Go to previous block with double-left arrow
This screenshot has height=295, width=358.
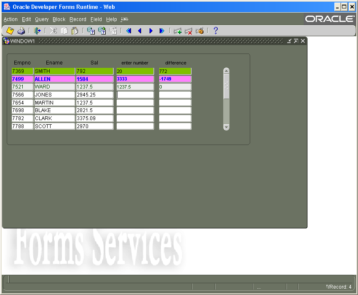pos(129,31)
